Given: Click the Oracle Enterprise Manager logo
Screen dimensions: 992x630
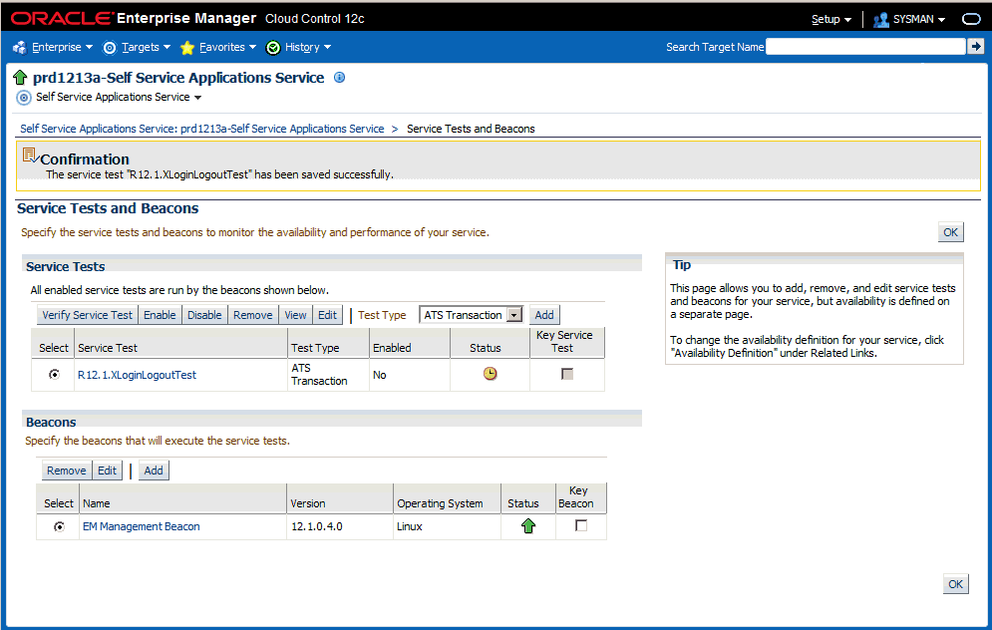Looking at the screenshot, I should (134, 18).
